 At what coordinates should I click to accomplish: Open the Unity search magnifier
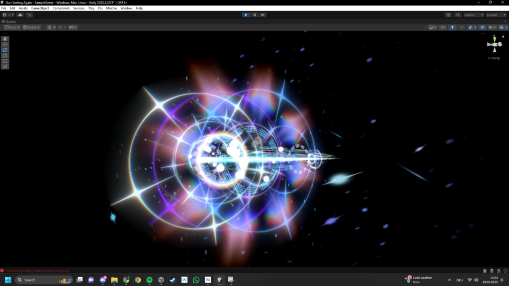[x=458, y=15]
